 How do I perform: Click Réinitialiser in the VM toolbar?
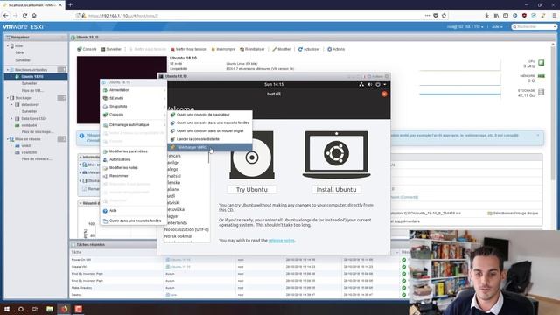252,49
